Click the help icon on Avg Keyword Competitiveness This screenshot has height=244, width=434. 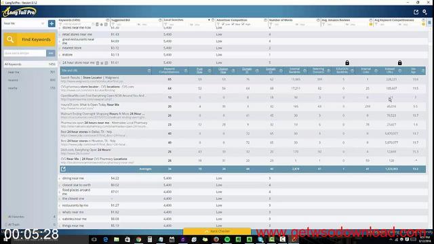[x=423, y=20]
